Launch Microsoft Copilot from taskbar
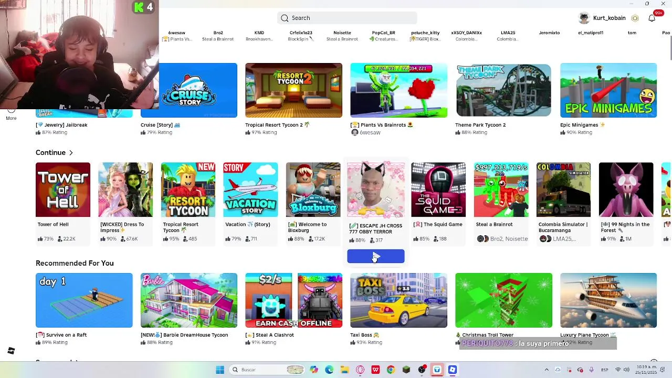The height and width of the screenshot is (378, 672). click(314, 370)
